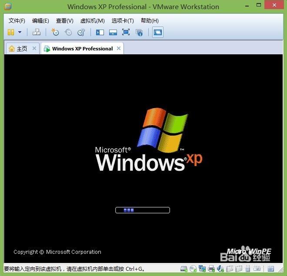Send Ctrl+Alt+Del to the virtual machine

tap(37, 32)
